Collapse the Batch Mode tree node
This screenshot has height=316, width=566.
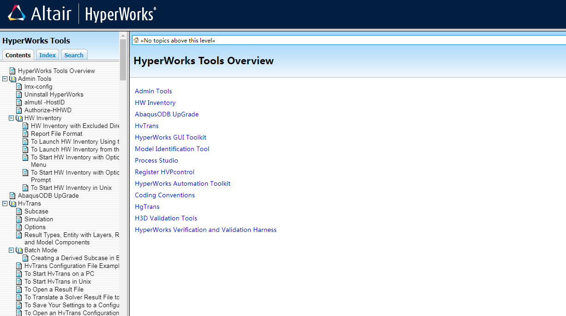click(11, 250)
